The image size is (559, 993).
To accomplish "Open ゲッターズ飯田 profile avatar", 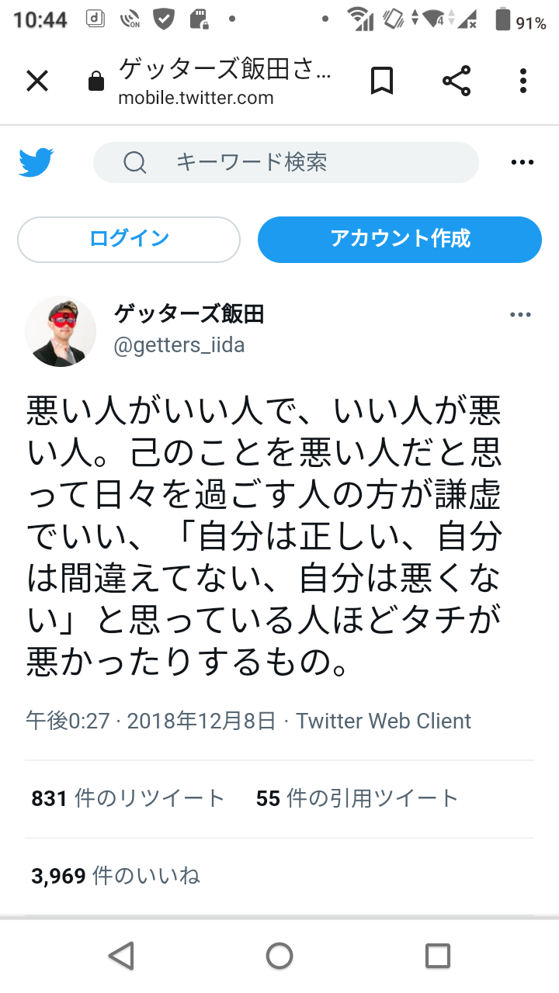I will (x=61, y=330).
